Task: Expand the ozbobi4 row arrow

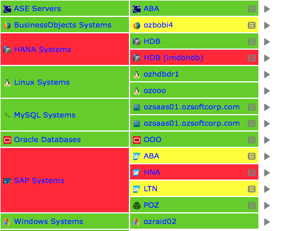Action: 267,25
